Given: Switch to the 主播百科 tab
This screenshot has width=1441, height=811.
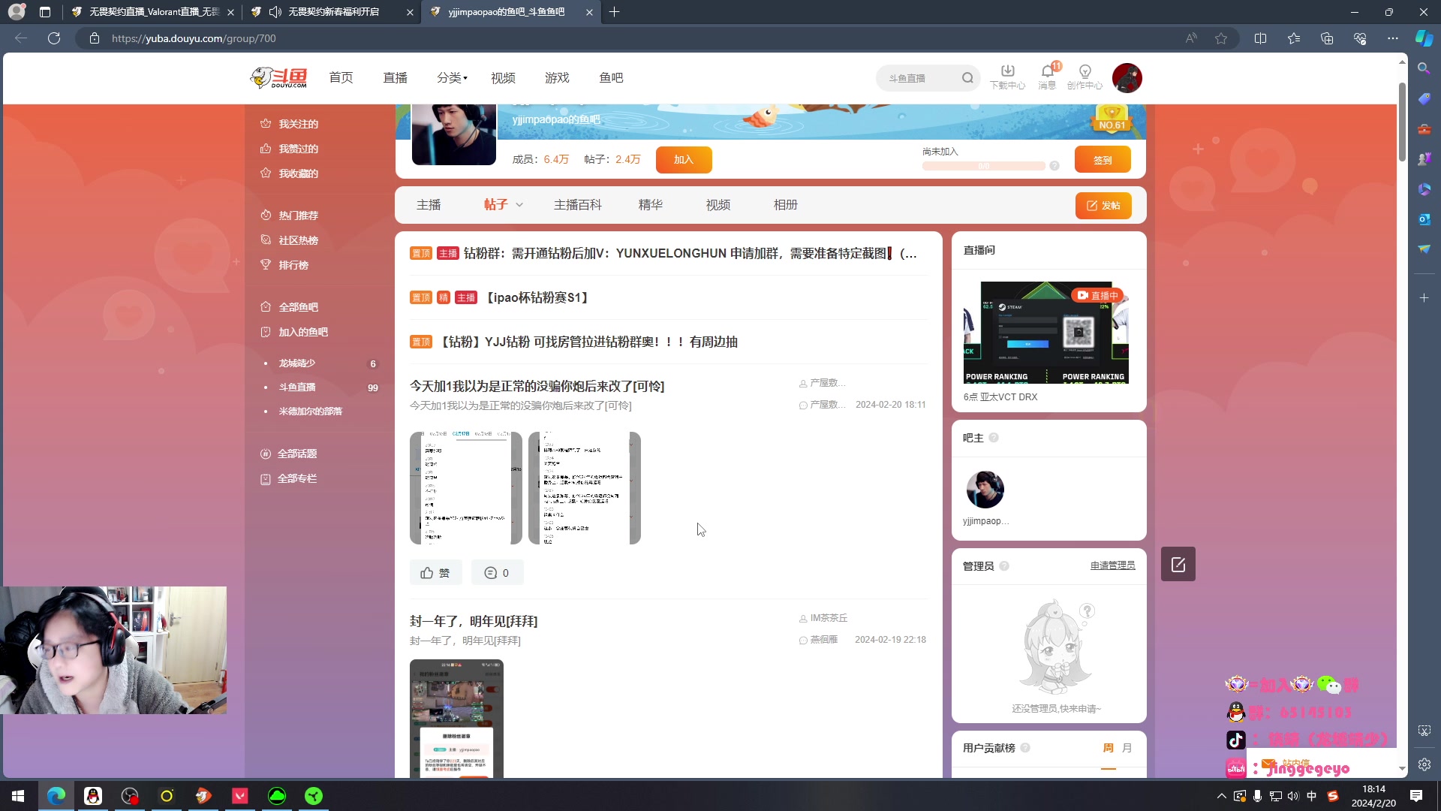Looking at the screenshot, I should coord(577,205).
